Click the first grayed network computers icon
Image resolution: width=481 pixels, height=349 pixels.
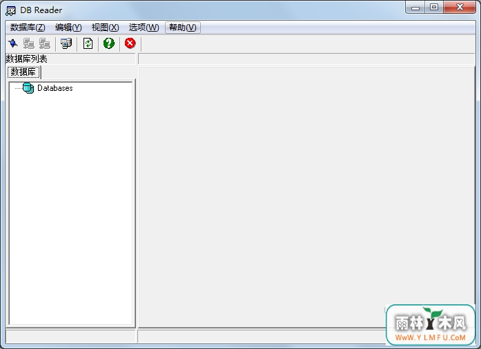pyautogui.click(x=29, y=43)
